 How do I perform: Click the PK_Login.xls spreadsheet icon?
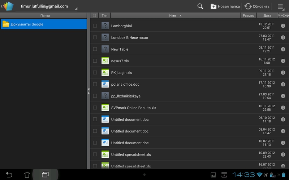pyautogui.click(x=105, y=73)
